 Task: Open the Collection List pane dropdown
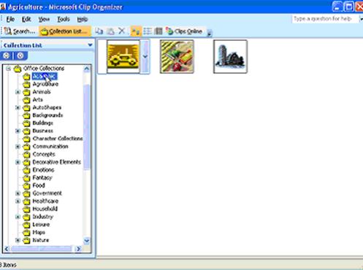point(90,45)
